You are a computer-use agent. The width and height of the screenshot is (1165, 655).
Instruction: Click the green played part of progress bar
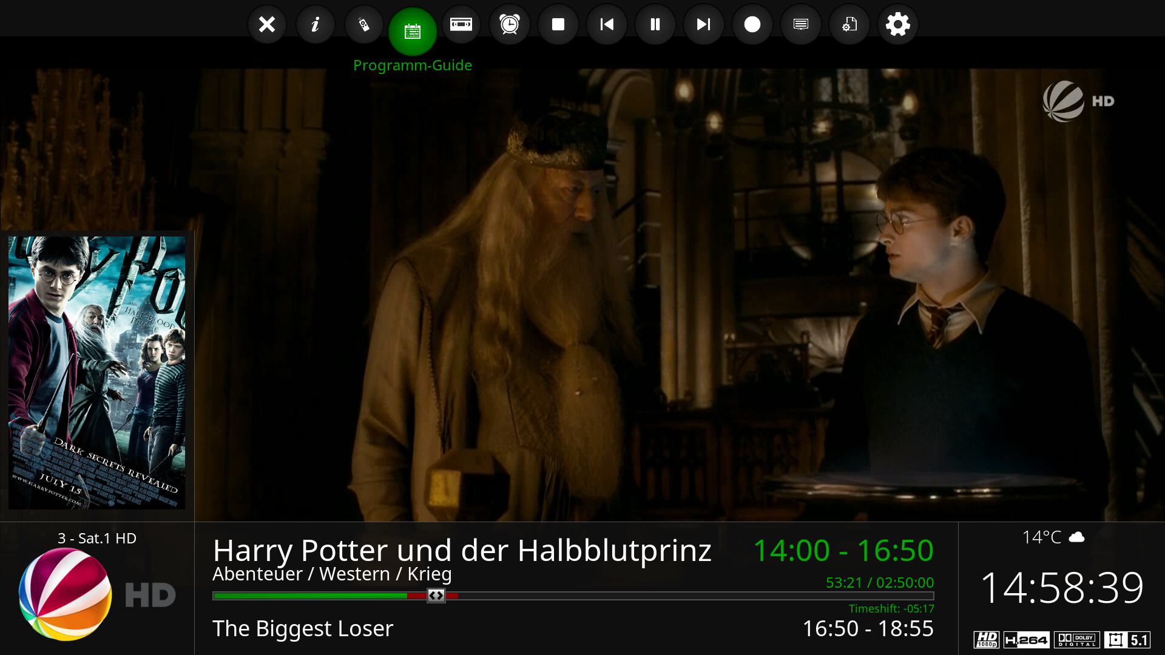click(x=310, y=596)
